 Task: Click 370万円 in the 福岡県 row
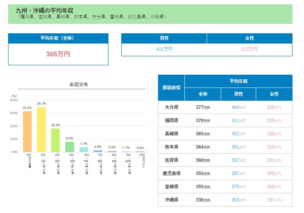(x=203, y=120)
